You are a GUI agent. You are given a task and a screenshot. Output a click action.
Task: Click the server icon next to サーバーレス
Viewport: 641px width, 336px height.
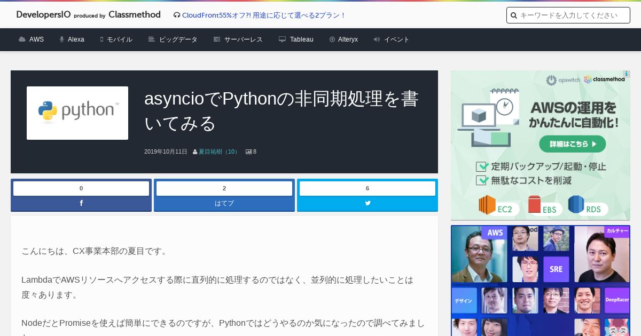(217, 39)
